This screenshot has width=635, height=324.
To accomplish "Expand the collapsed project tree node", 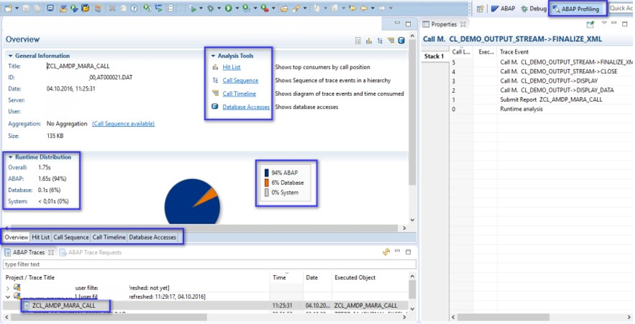I will pos(8,288).
